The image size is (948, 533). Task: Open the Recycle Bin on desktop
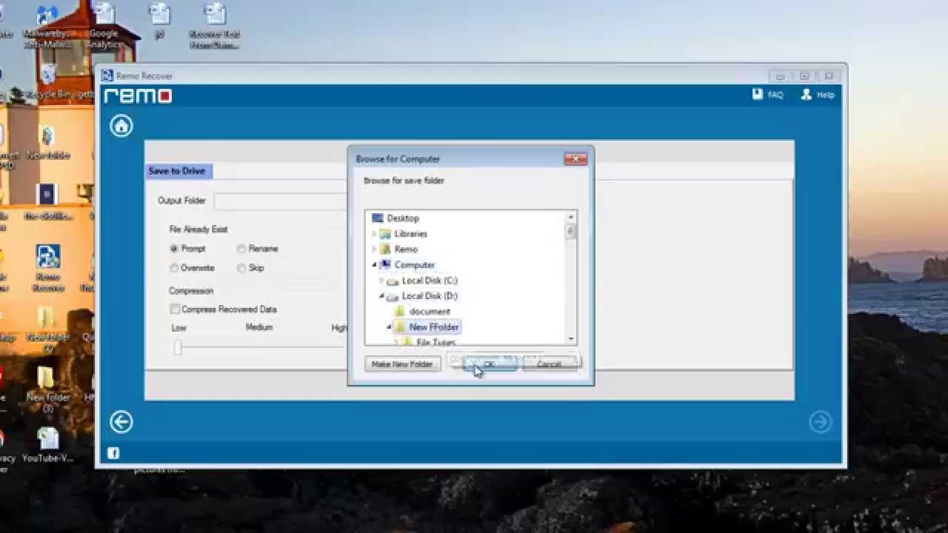click(49, 81)
